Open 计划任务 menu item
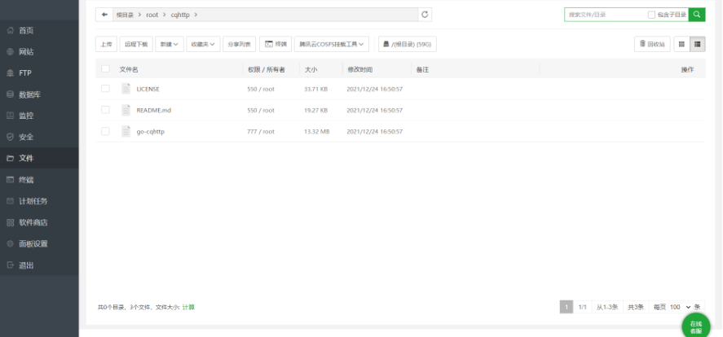The height and width of the screenshot is (337, 723). point(33,201)
